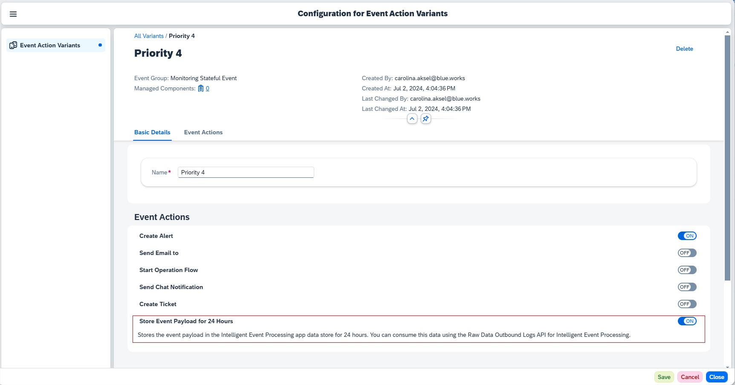
Task: Click into the Name input field
Action: click(x=246, y=172)
